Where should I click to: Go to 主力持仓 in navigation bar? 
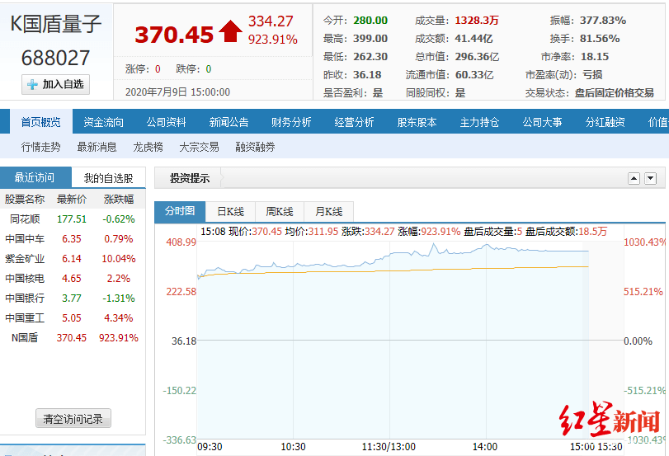[479, 122]
